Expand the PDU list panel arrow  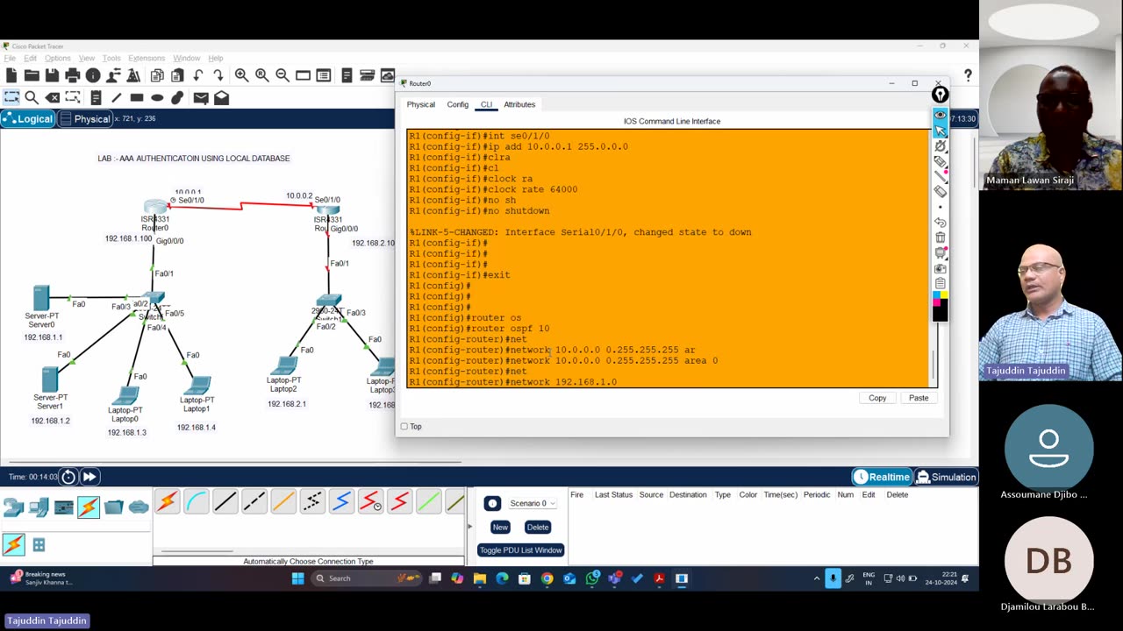coord(469,527)
